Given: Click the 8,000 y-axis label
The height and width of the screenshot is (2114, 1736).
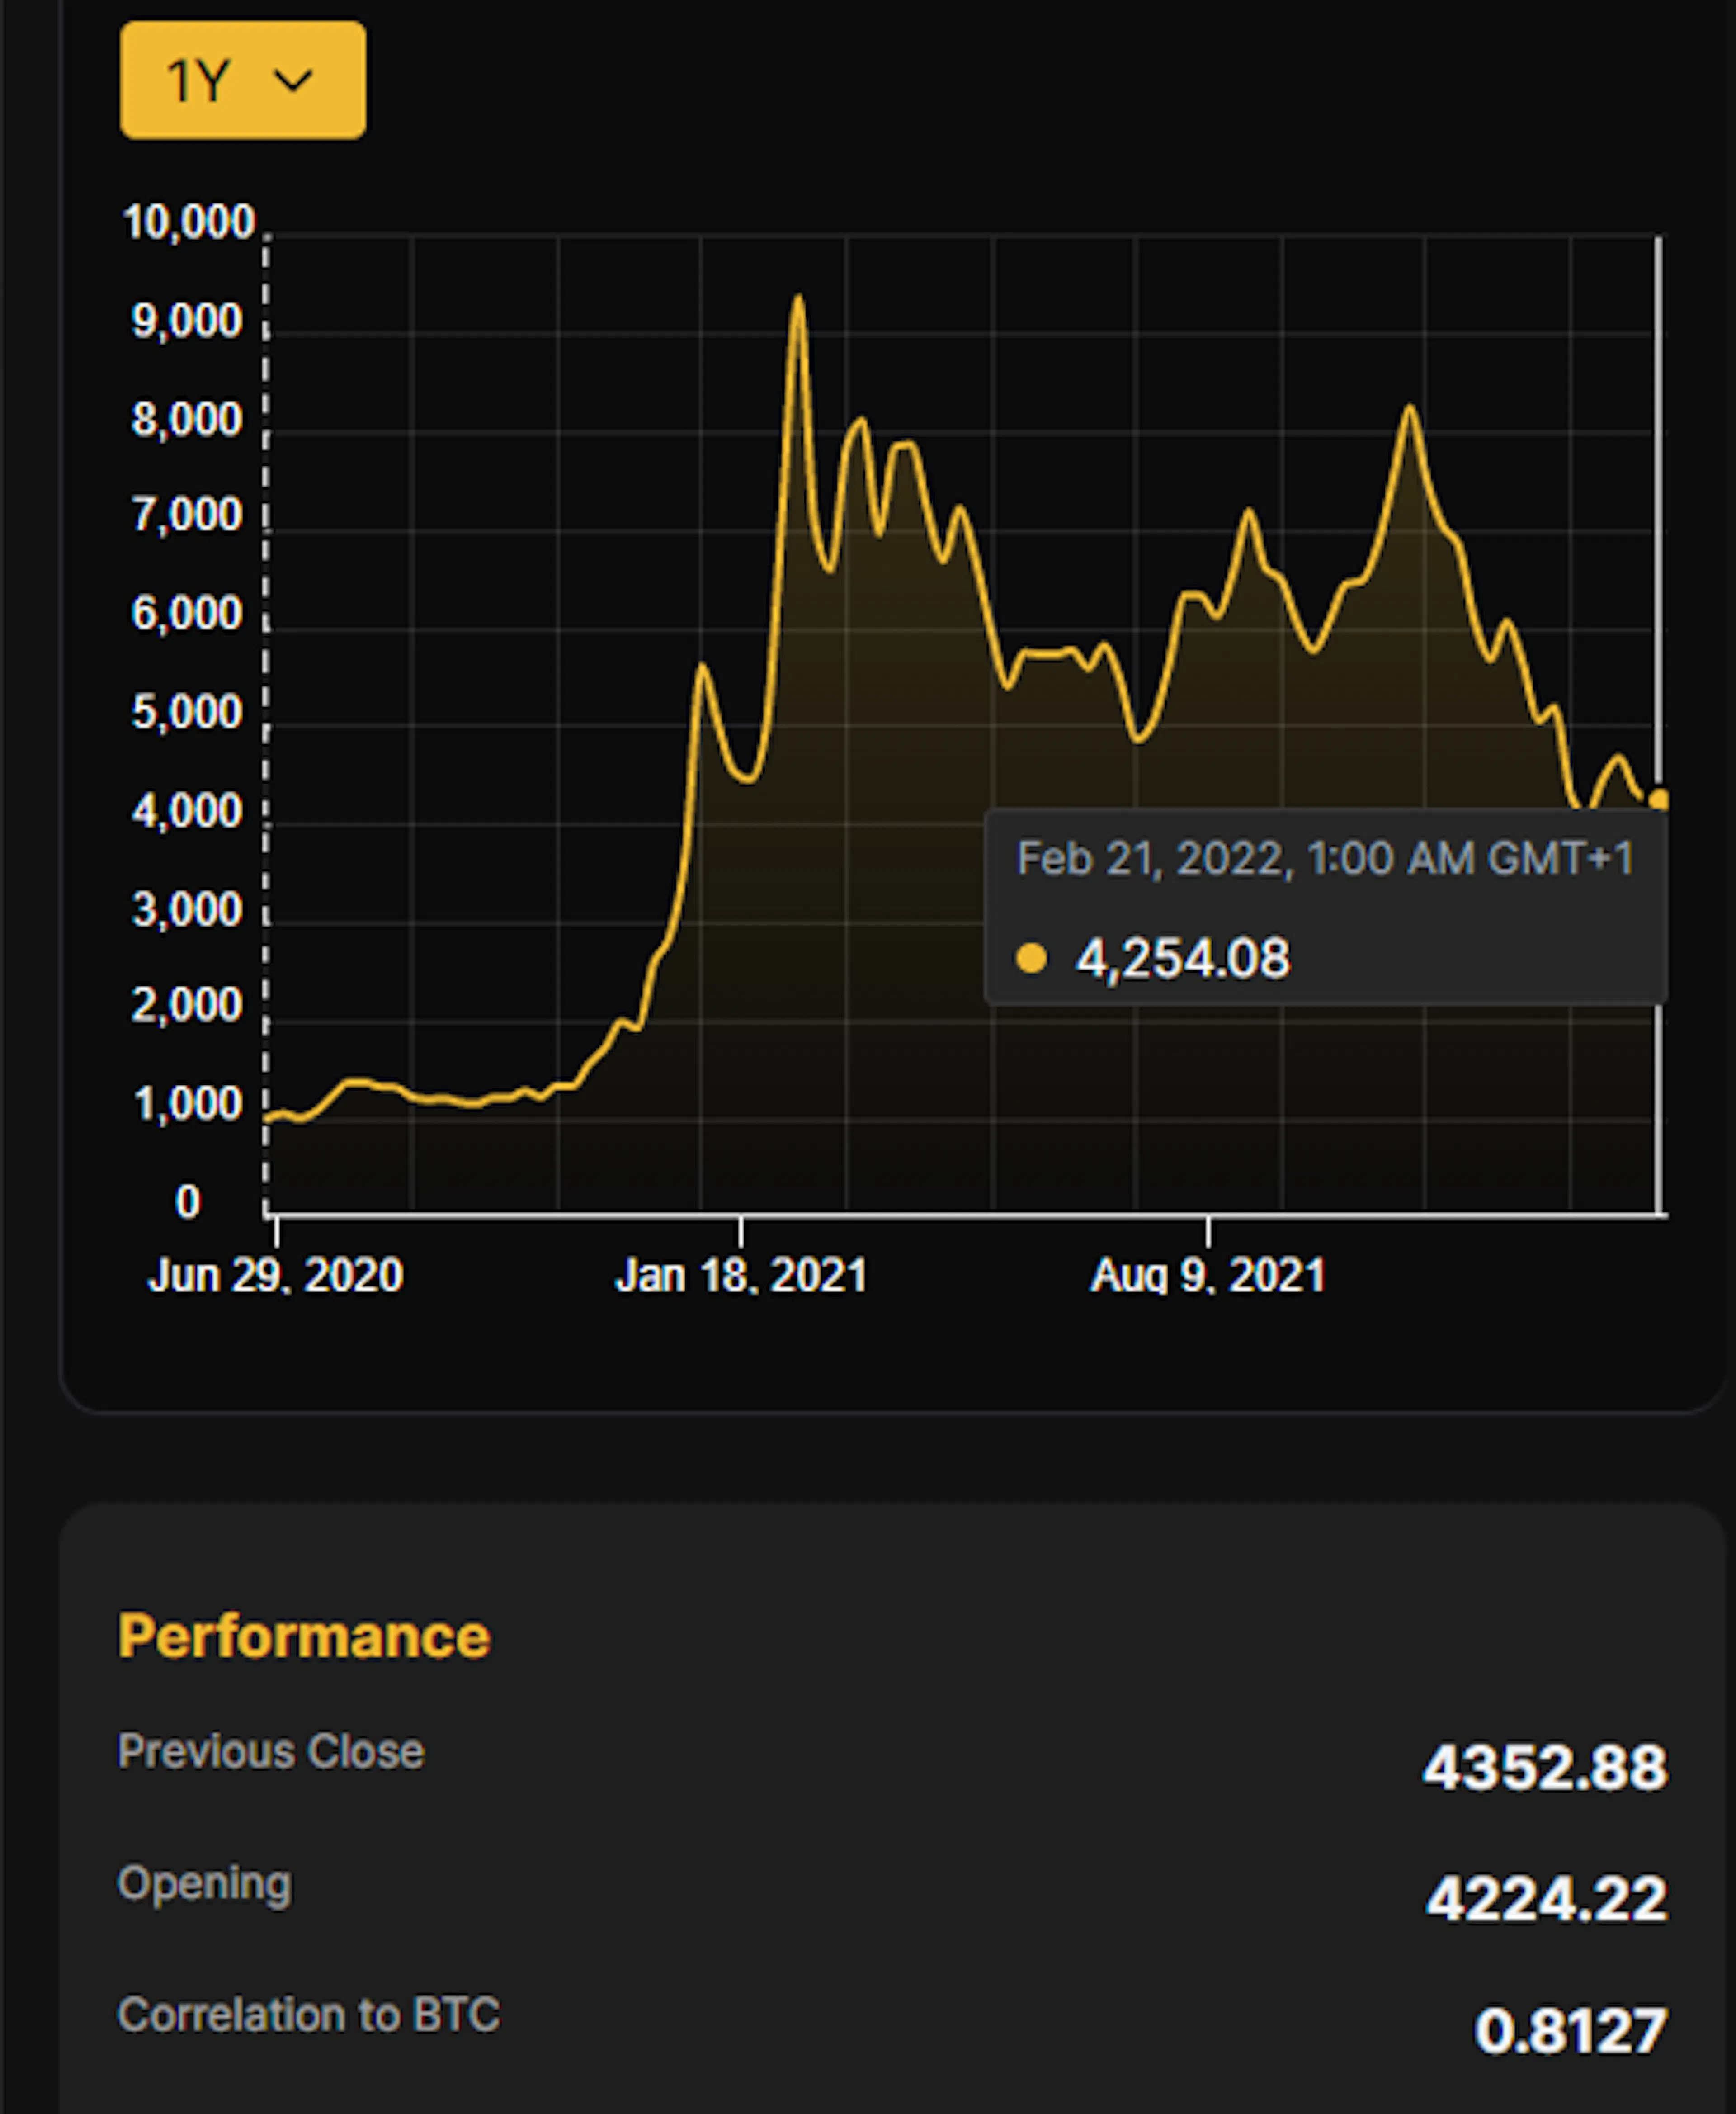Looking at the screenshot, I should 187,420.
